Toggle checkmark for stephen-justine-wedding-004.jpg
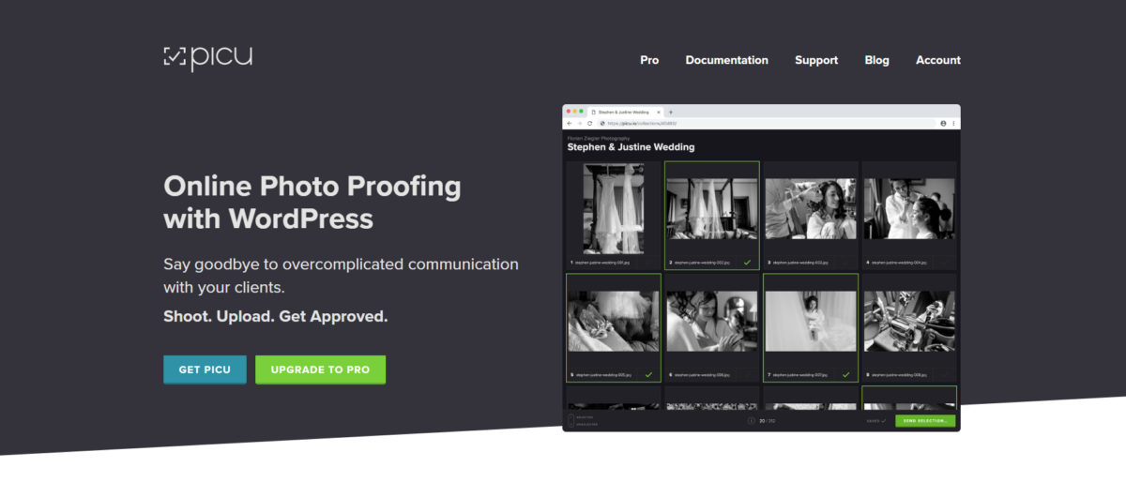This screenshot has height=497, width=1126. tap(944, 263)
